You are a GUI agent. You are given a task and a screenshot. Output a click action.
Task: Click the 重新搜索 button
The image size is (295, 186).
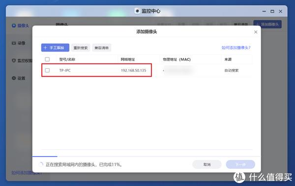81,48
